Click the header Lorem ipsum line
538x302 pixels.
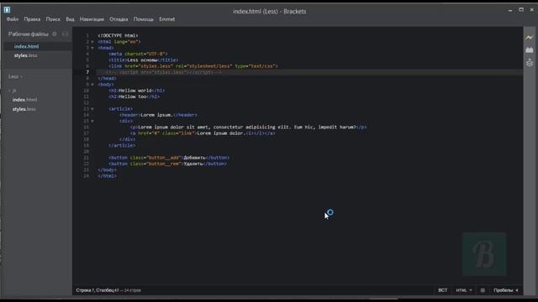(158, 115)
